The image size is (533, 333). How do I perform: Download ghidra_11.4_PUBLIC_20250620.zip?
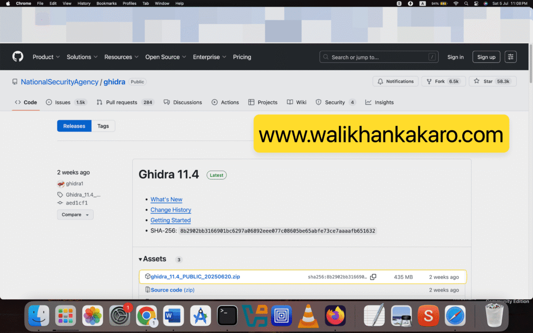195,277
